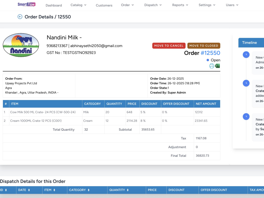Click MOVE TO CANCEL button
264x198 pixels.
pyautogui.click(x=169, y=46)
